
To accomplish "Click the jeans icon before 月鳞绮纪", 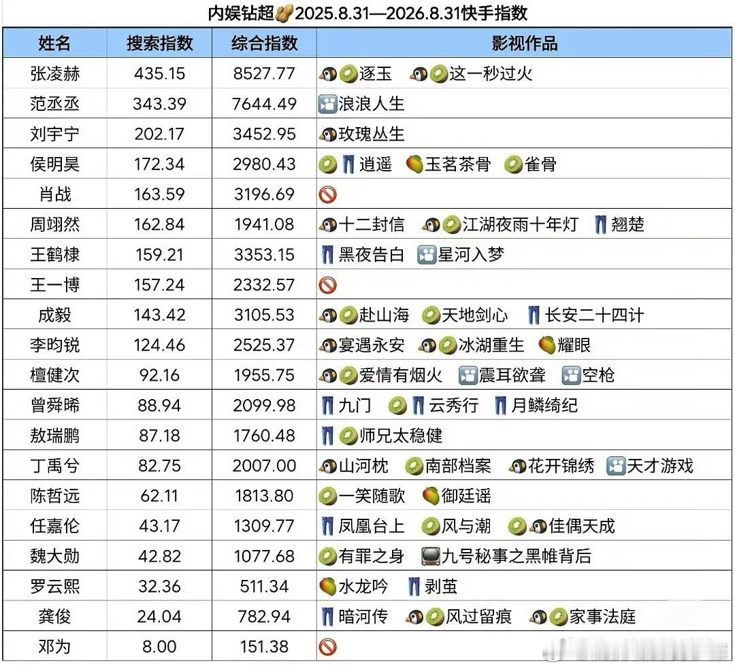I will pos(501,406).
